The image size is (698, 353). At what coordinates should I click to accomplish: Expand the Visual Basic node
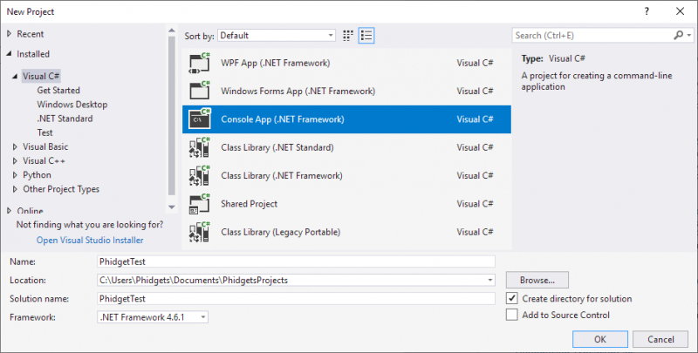pos(15,146)
